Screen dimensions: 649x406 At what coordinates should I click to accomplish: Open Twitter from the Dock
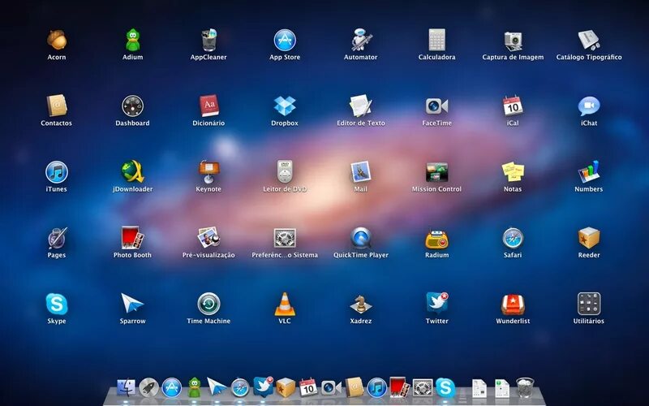(263, 387)
